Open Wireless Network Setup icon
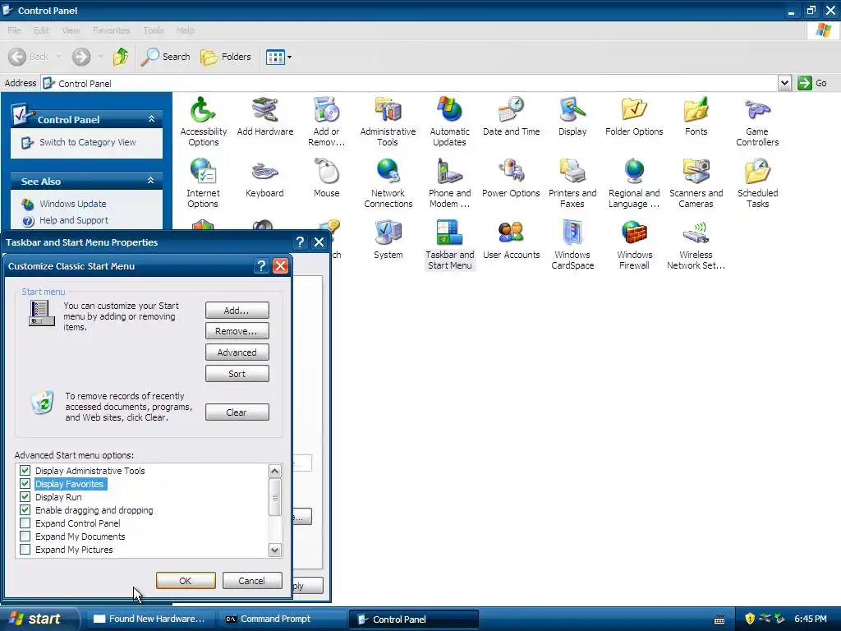 pyautogui.click(x=696, y=245)
